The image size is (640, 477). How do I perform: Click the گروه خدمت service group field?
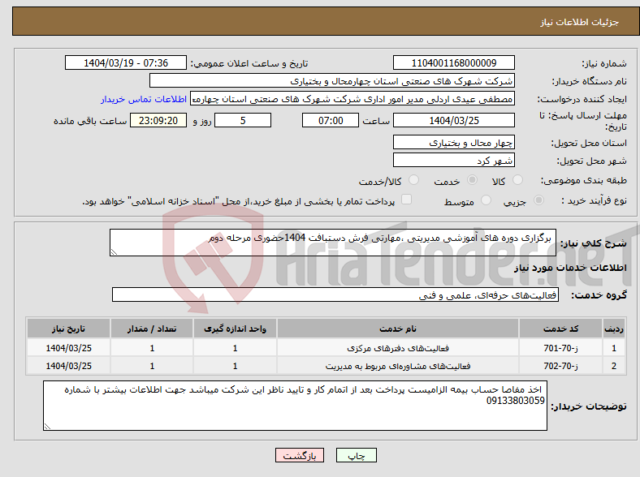click(335, 294)
